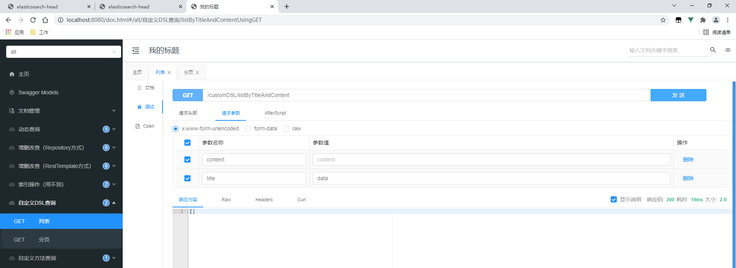Select the form-data radio button
Viewport: 736px width, 268px height.
point(248,129)
